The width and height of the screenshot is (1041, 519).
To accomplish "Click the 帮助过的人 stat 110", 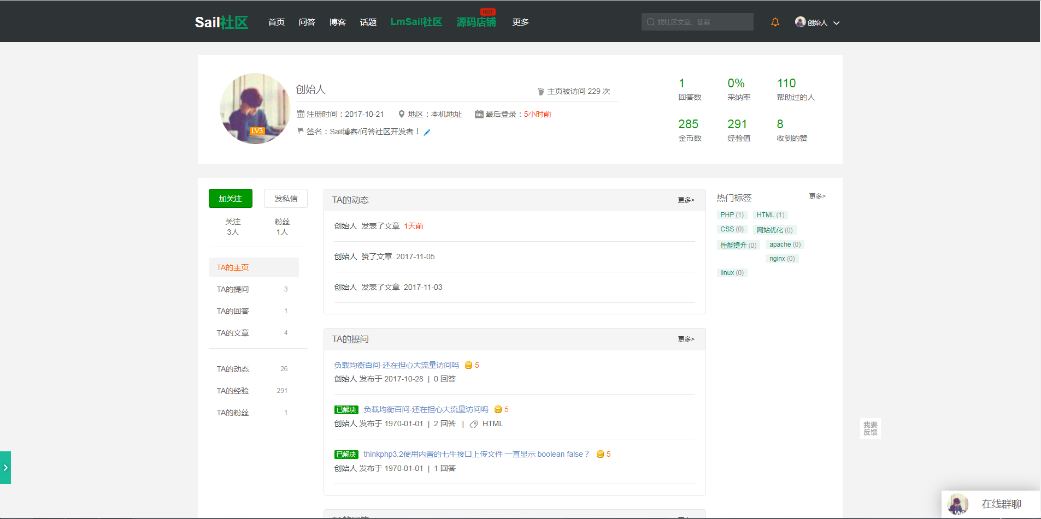I will 796,90.
